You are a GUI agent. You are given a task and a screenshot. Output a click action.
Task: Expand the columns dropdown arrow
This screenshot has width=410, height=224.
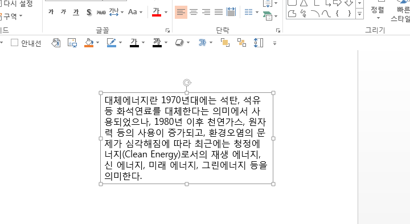tap(257, 13)
